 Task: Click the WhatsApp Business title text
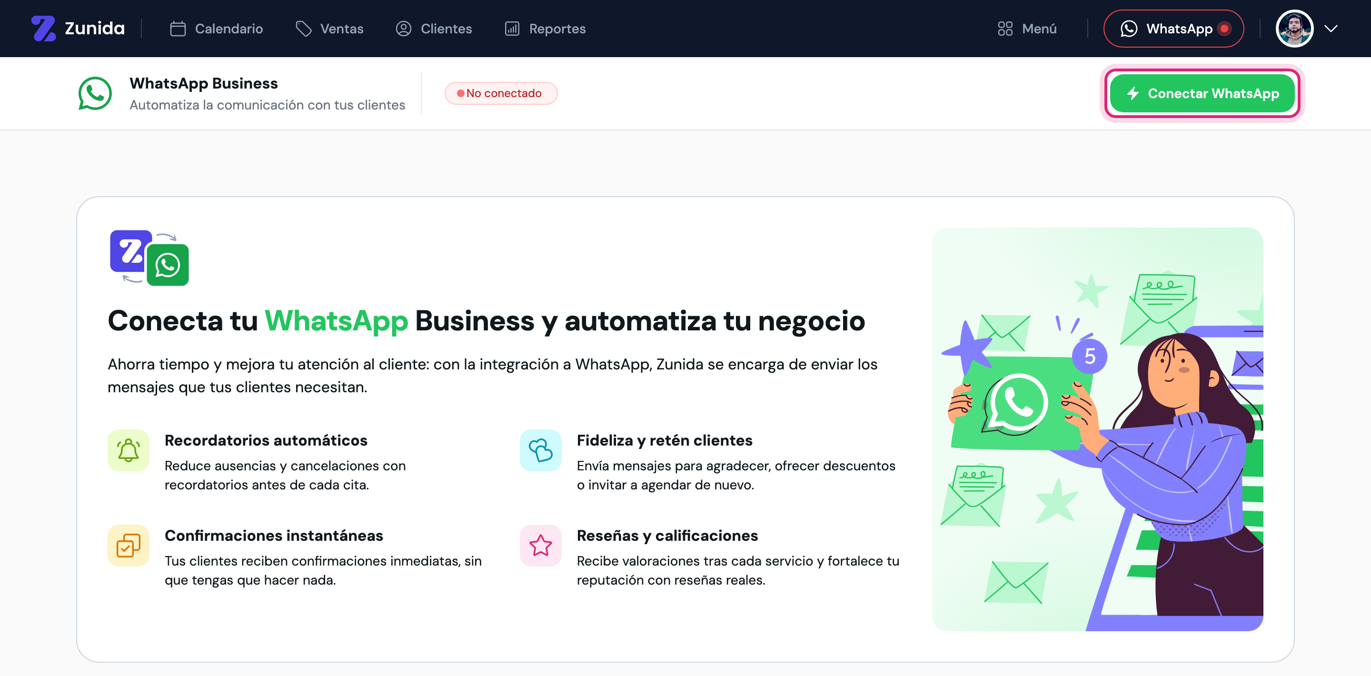point(203,84)
